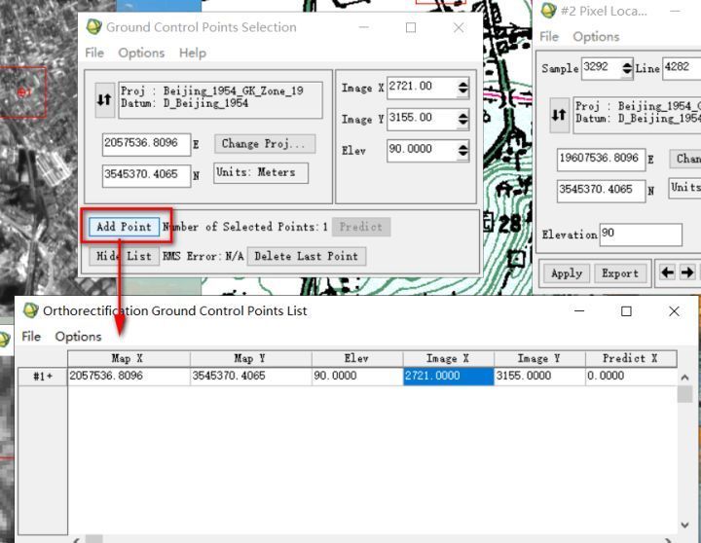Click the Northing field in Pixel Locator
Viewport: 701px width, 543px height.
coord(602,192)
